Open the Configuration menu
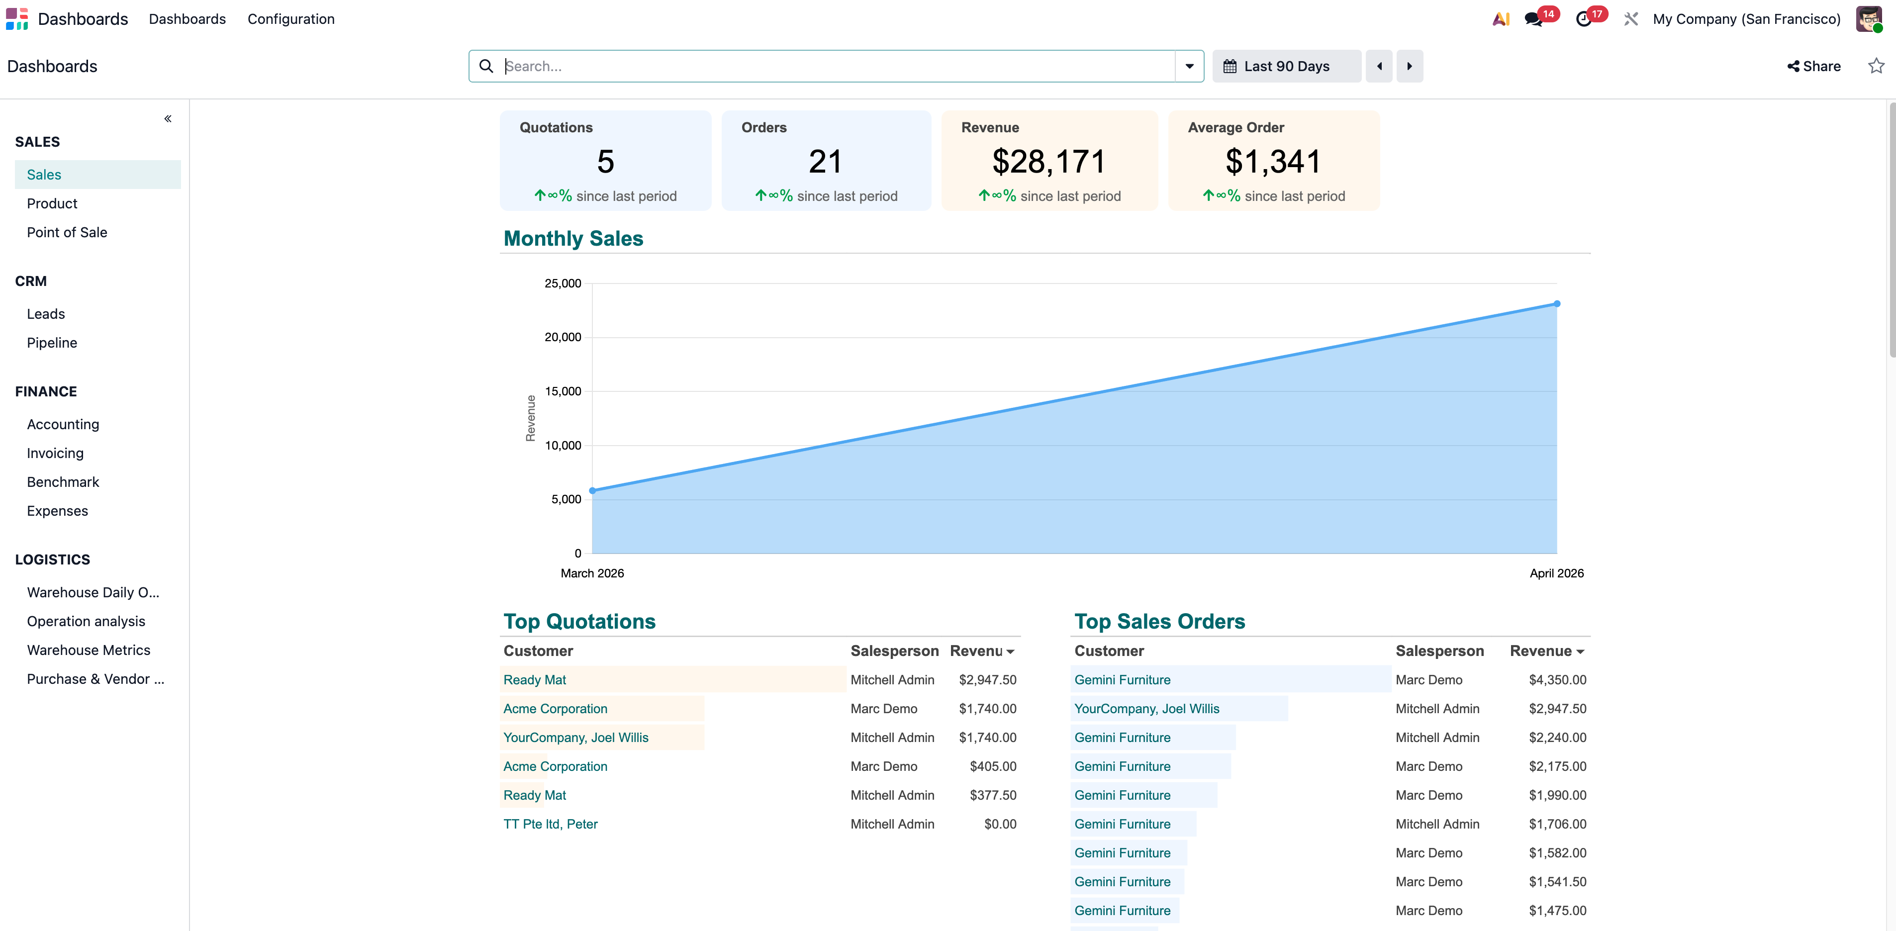1896x931 pixels. pyautogui.click(x=291, y=19)
